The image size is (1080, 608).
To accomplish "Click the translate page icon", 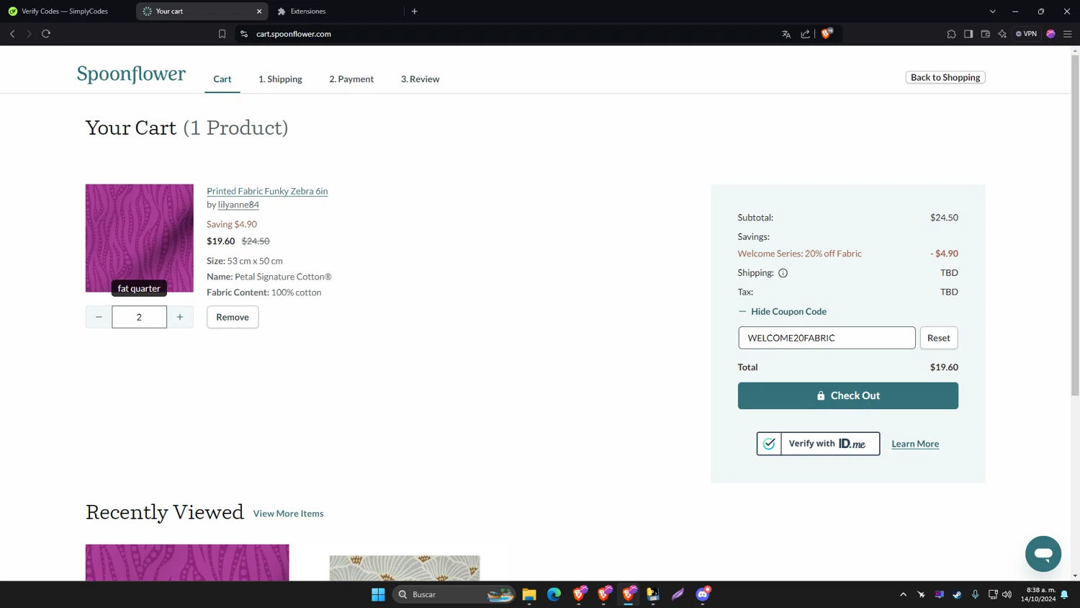I will [786, 34].
